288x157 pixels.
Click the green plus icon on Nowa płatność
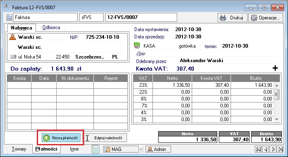point(47,138)
